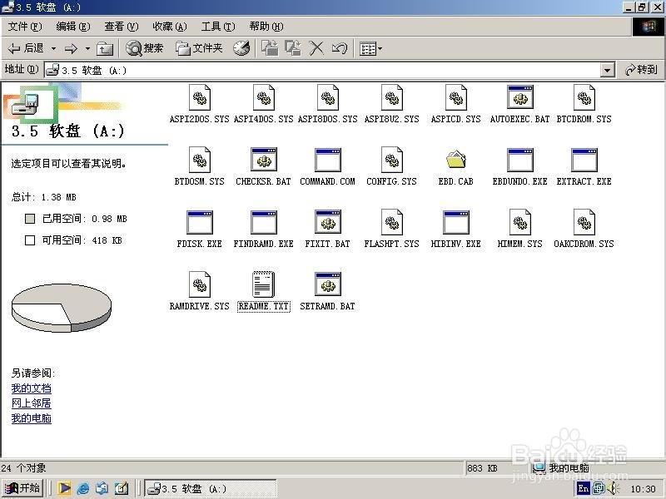This screenshot has width=666, height=499.
Task: Click the ASPI8U2.SYS file icon
Action: click(391, 97)
